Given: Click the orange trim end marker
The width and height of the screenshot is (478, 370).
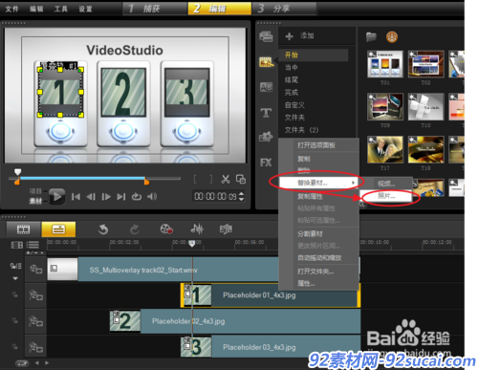Looking at the screenshot, I should pos(146,182).
